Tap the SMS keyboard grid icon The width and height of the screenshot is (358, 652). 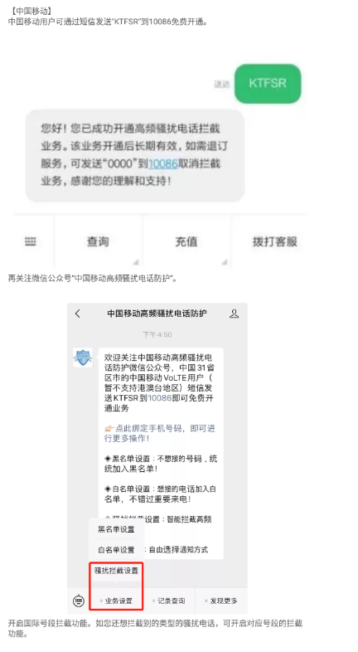point(31,241)
